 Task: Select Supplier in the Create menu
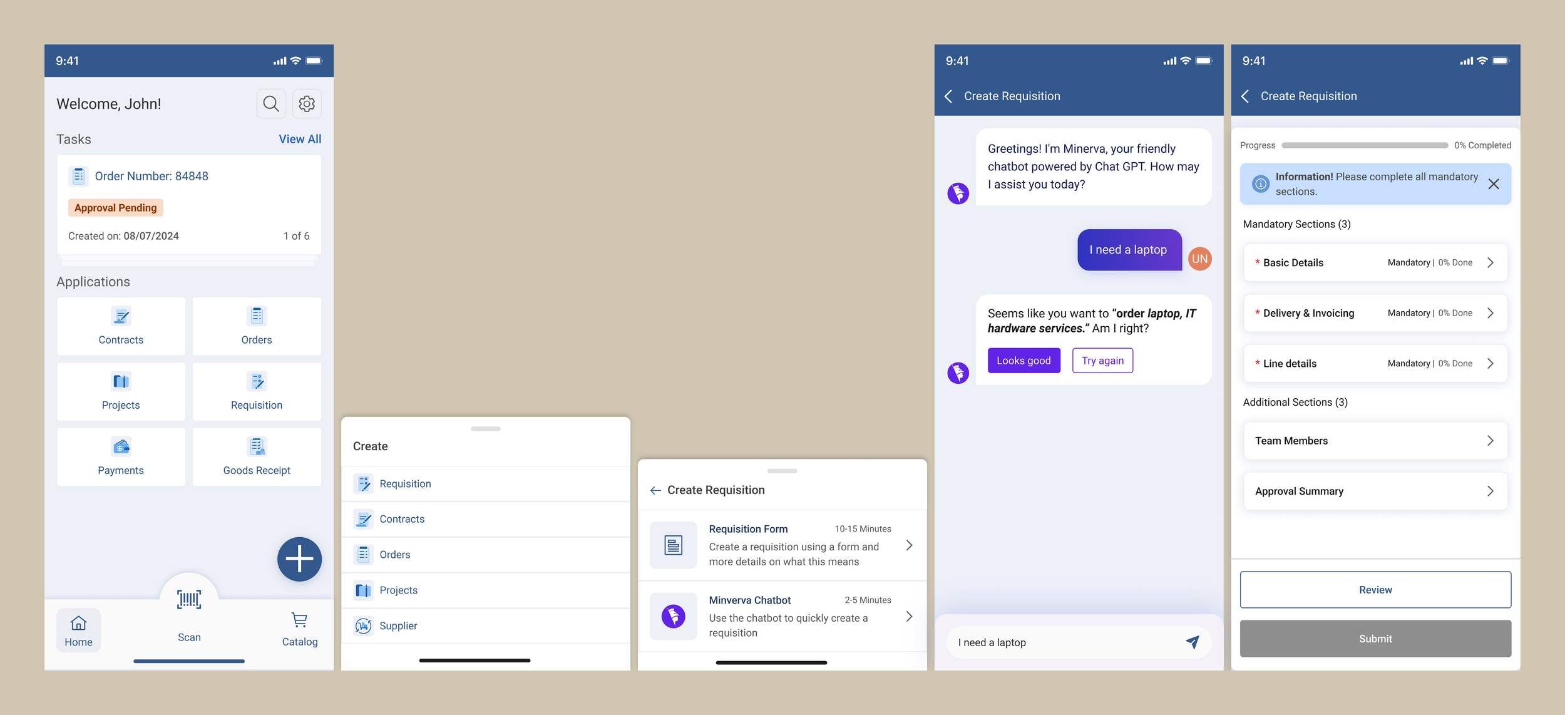[x=398, y=625]
